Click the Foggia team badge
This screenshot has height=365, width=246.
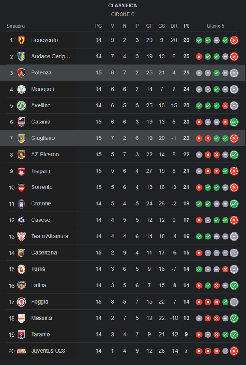21,302
